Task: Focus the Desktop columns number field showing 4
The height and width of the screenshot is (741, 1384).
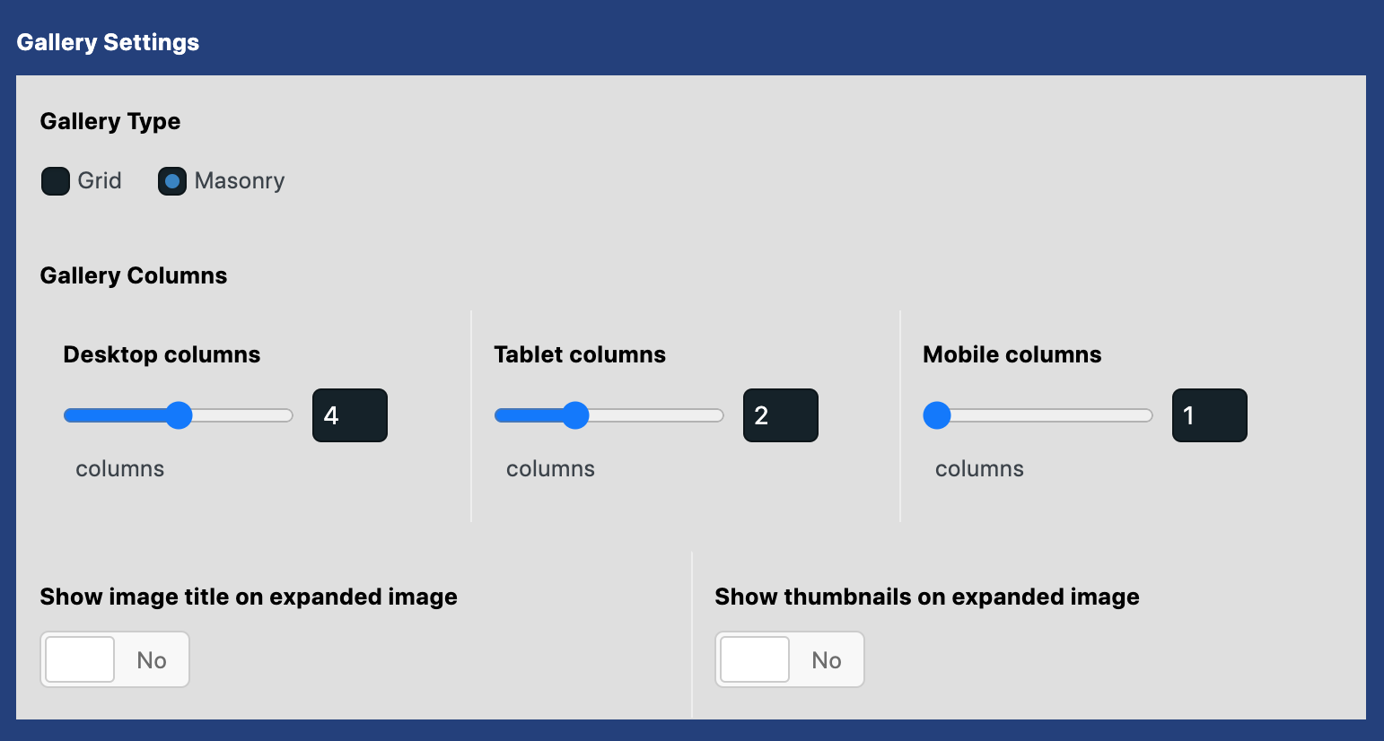Action: pos(350,415)
